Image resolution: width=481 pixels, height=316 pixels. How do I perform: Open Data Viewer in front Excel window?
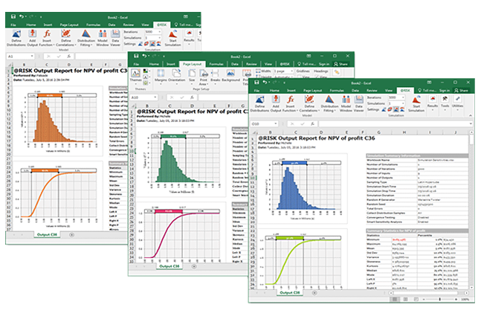358,103
